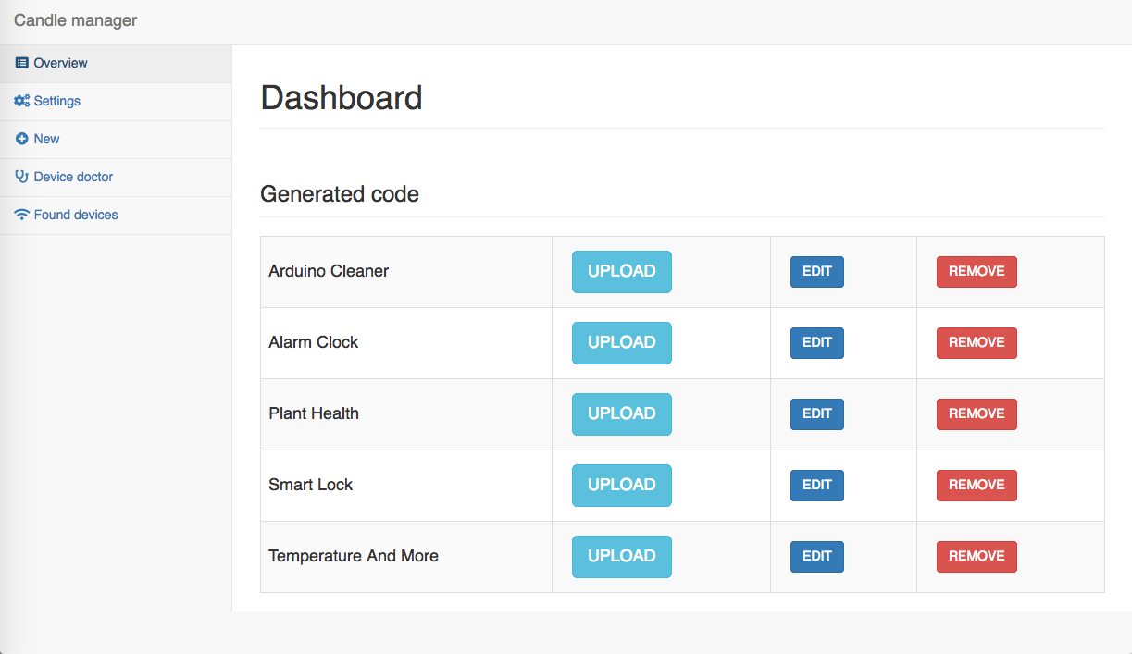The height and width of the screenshot is (654, 1132).
Task: Remove the Alarm Clock entry
Action: (977, 343)
